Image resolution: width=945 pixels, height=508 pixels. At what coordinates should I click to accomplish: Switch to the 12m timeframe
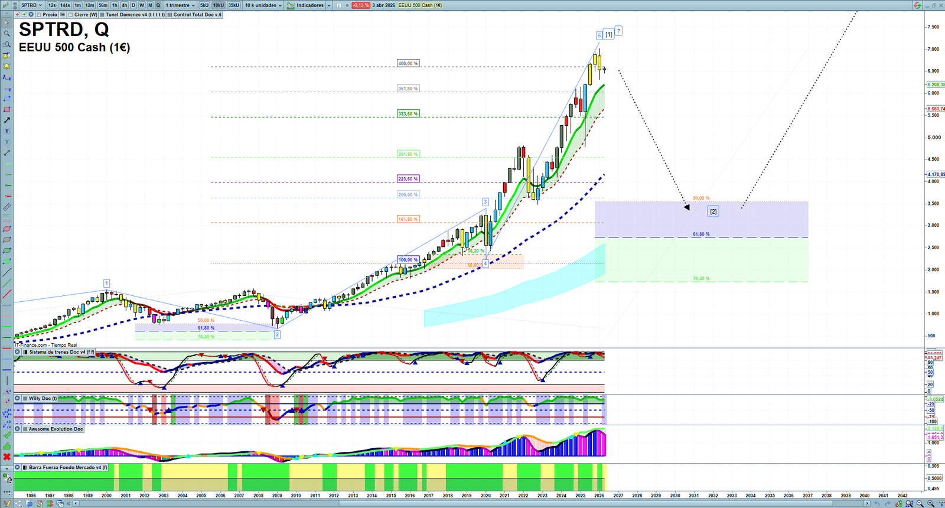pyautogui.click(x=90, y=5)
